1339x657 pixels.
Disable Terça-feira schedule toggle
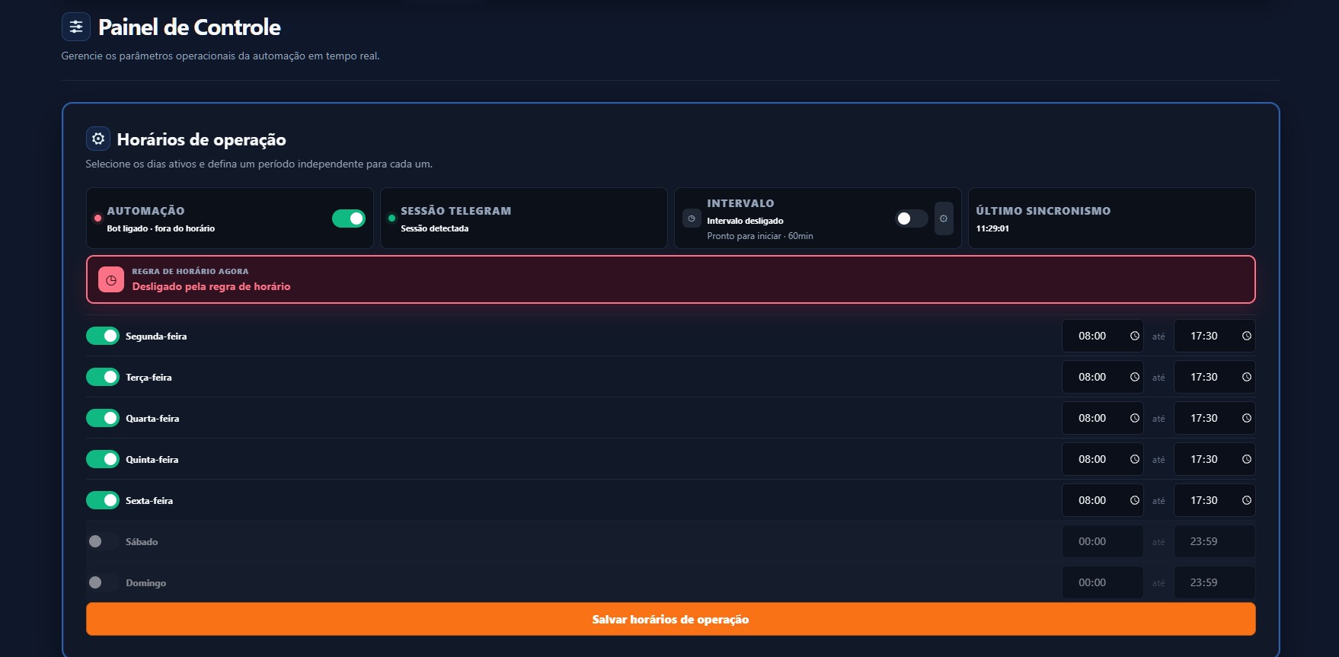pyautogui.click(x=103, y=377)
